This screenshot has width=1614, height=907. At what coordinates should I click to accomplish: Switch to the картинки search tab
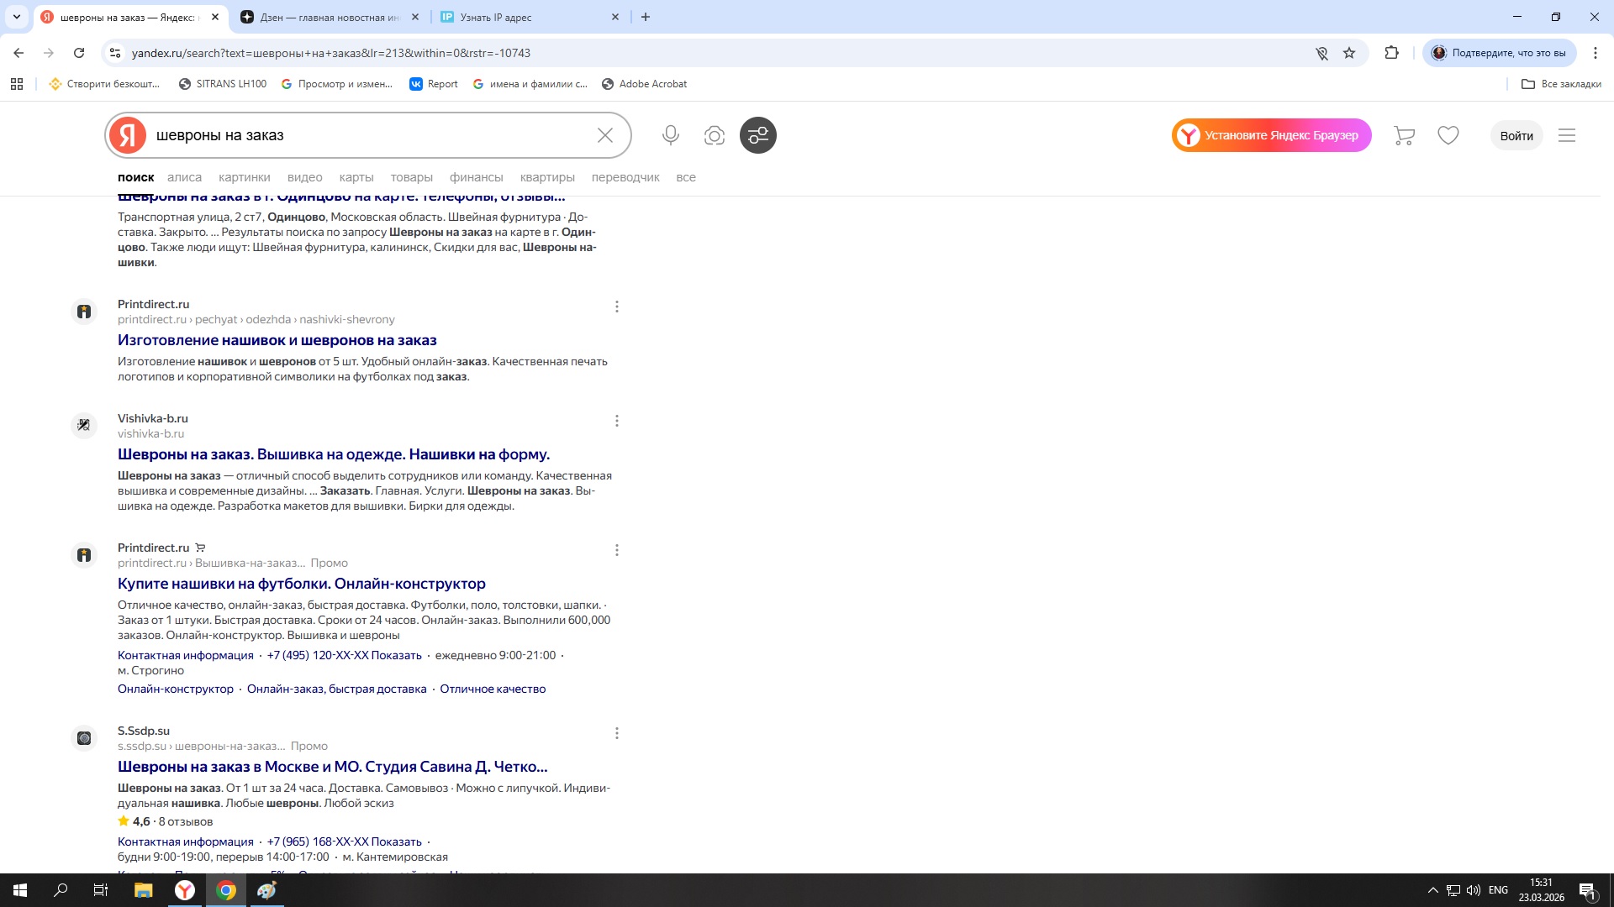244,177
